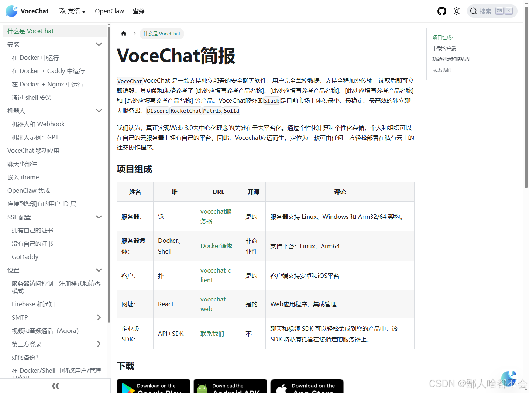Click the vocechat-web table link
Viewport: 529px width, 393px height.
click(x=214, y=304)
